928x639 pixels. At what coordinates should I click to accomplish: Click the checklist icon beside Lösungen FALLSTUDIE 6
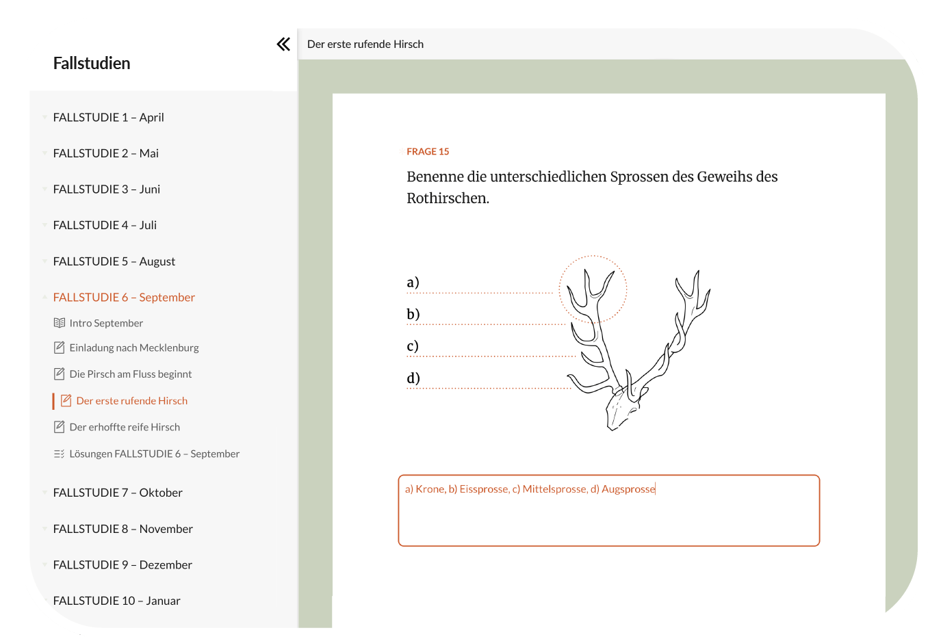(x=60, y=454)
